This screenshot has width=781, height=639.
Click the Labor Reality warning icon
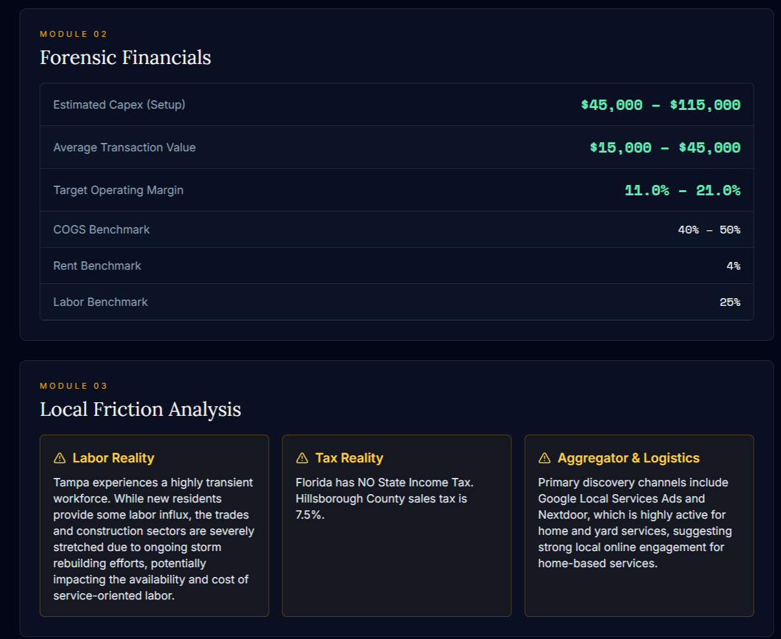59,458
